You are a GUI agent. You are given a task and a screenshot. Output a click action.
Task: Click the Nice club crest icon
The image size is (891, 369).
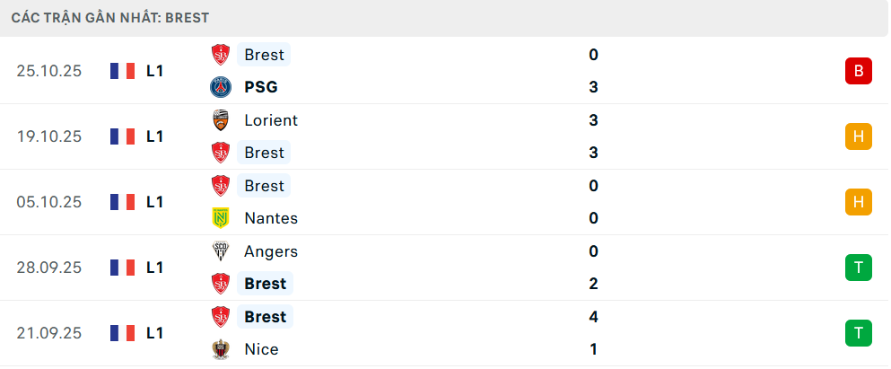click(220, 349)
